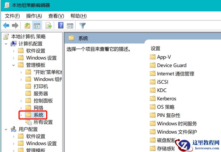Collapse the 用户配置 tree node

(6, 129)
